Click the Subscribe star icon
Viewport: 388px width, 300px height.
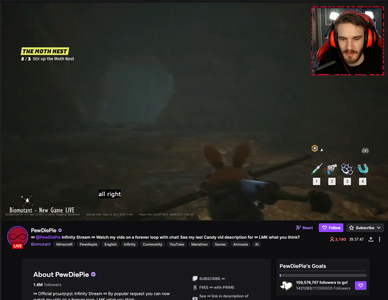pos(351,228)
